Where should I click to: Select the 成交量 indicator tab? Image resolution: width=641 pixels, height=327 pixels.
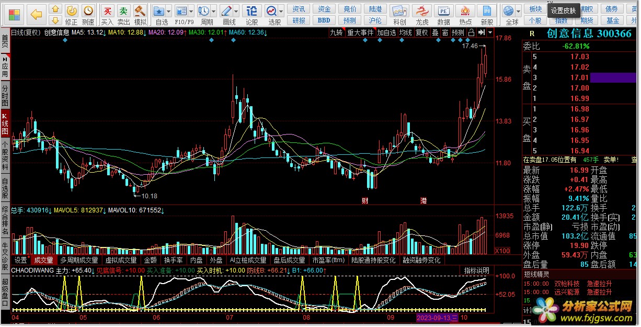pos(43,260)
